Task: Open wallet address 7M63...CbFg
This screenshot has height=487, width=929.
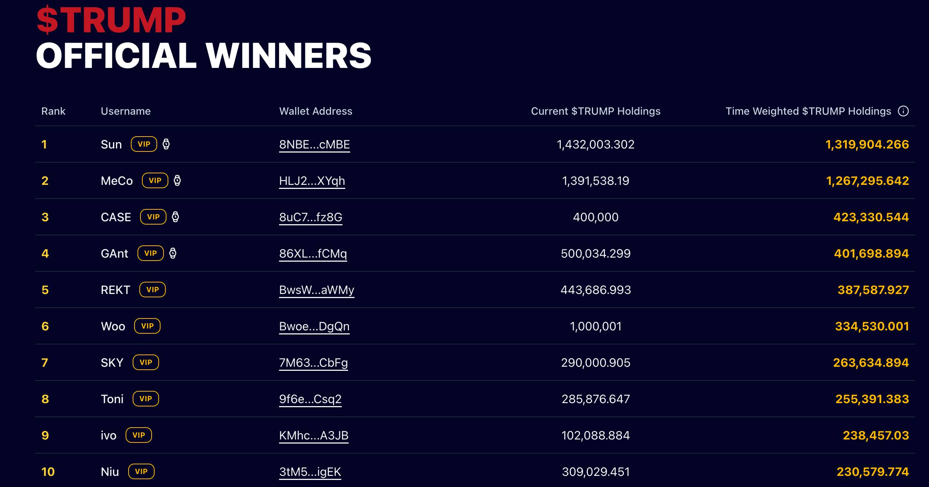Action: (x=313, y=363)
